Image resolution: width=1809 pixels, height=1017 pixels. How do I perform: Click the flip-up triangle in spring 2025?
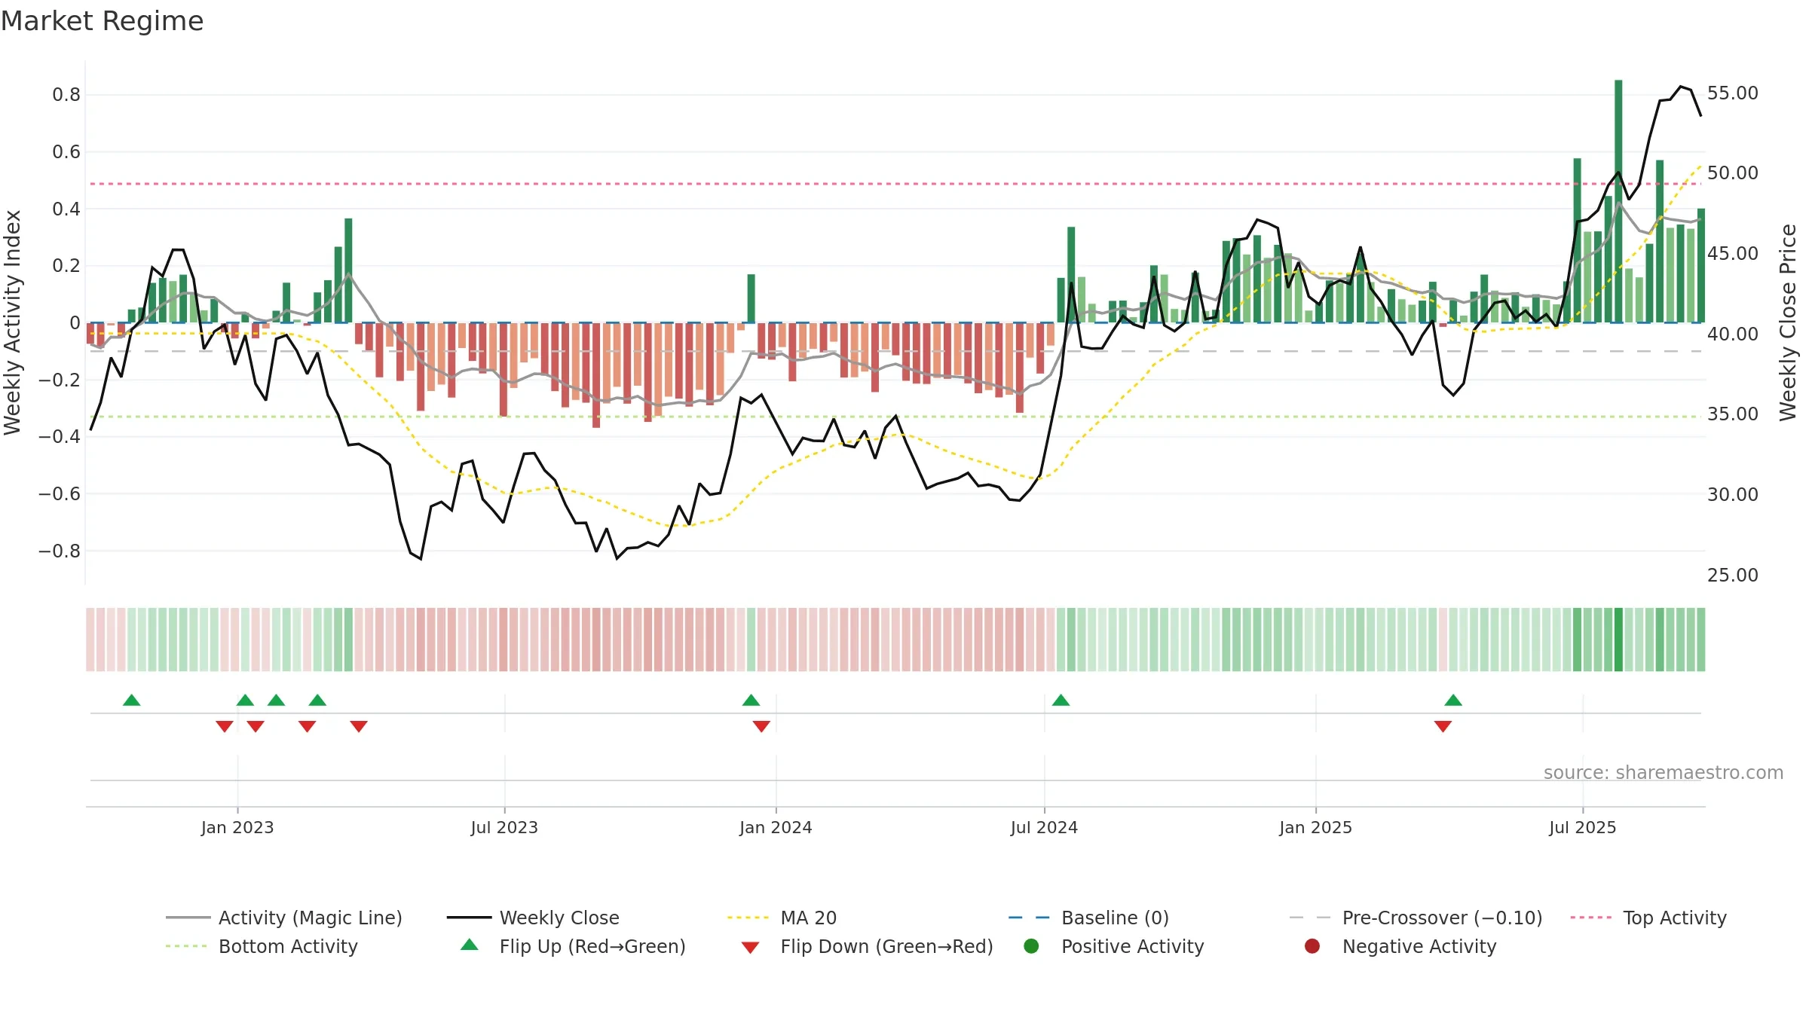(x=1453, y=700)
